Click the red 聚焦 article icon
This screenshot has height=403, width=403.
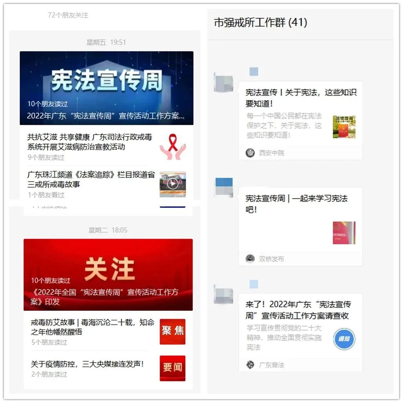[x=173, y=331]
